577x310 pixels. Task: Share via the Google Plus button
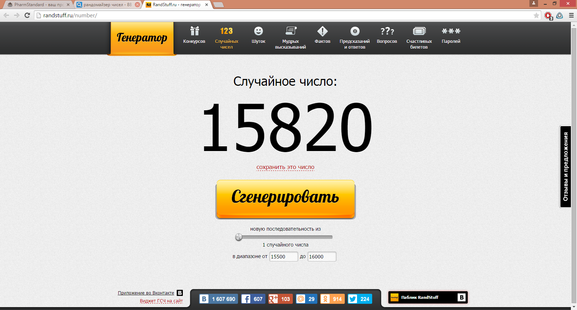[x=280, y=299]
